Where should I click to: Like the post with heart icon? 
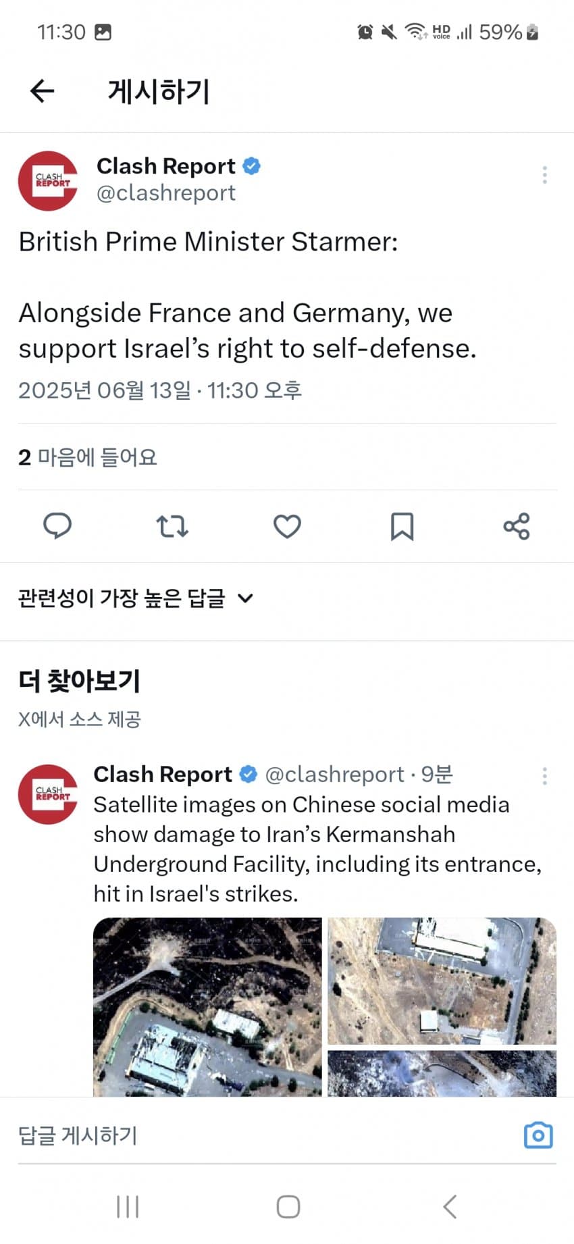point(287,525)
